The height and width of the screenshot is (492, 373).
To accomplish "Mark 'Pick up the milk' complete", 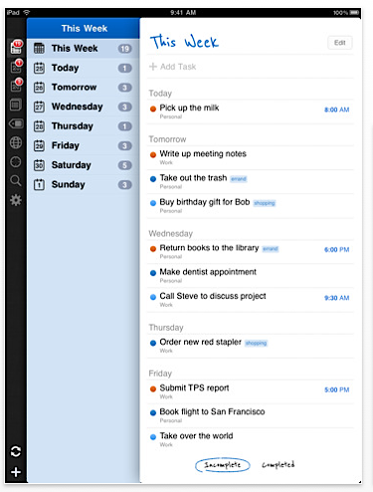I will (x=153, y=109).
